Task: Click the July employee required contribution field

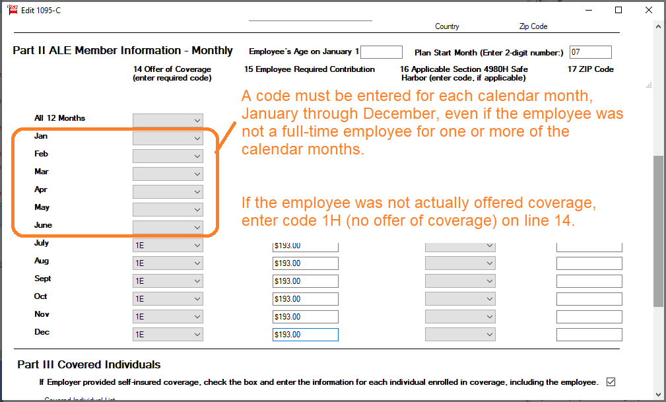Action: pos(305,246)
